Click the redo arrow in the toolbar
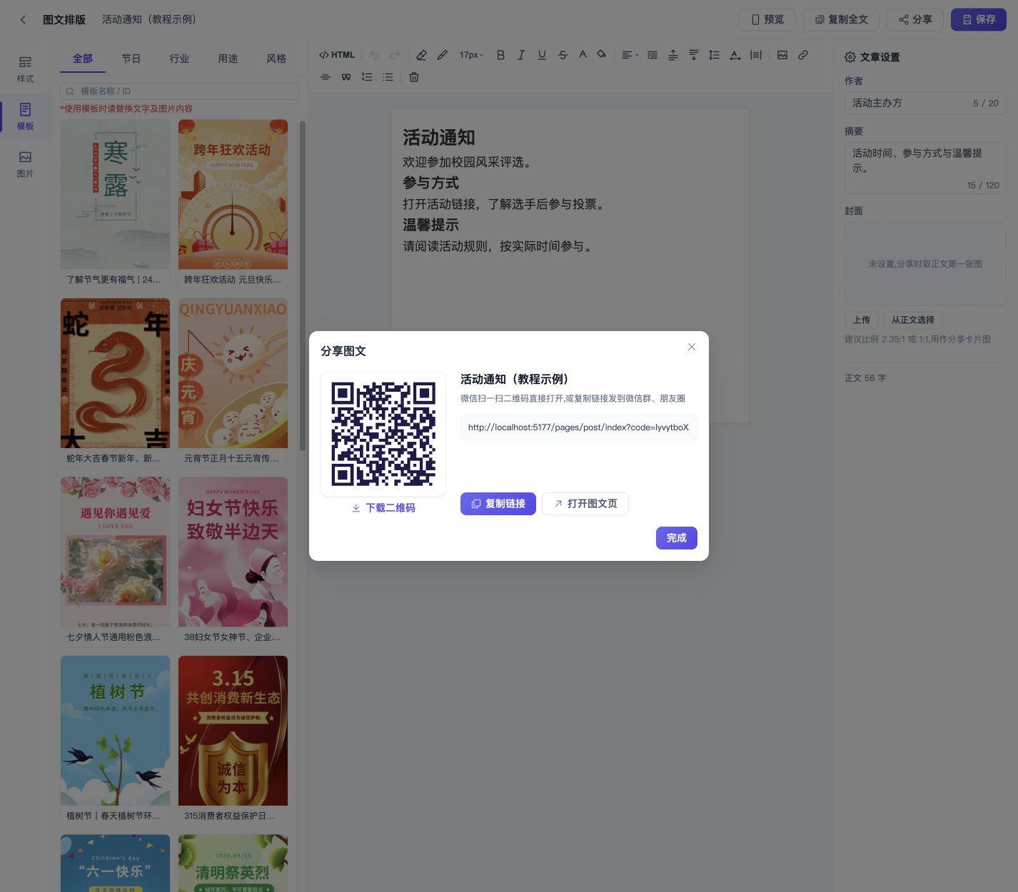The height and width of the screenshot is (892, 1018). point(395,55)
